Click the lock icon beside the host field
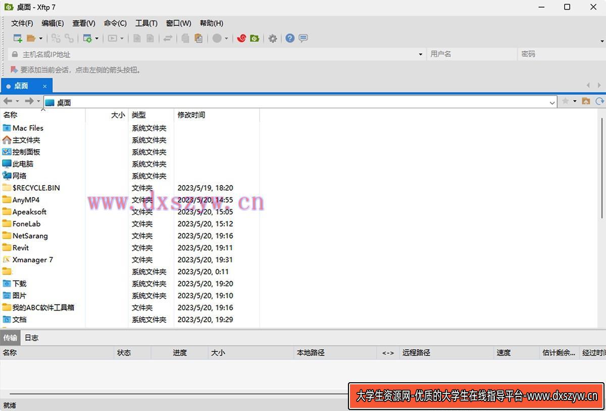 pyautogui.click(x=15, y=54)
